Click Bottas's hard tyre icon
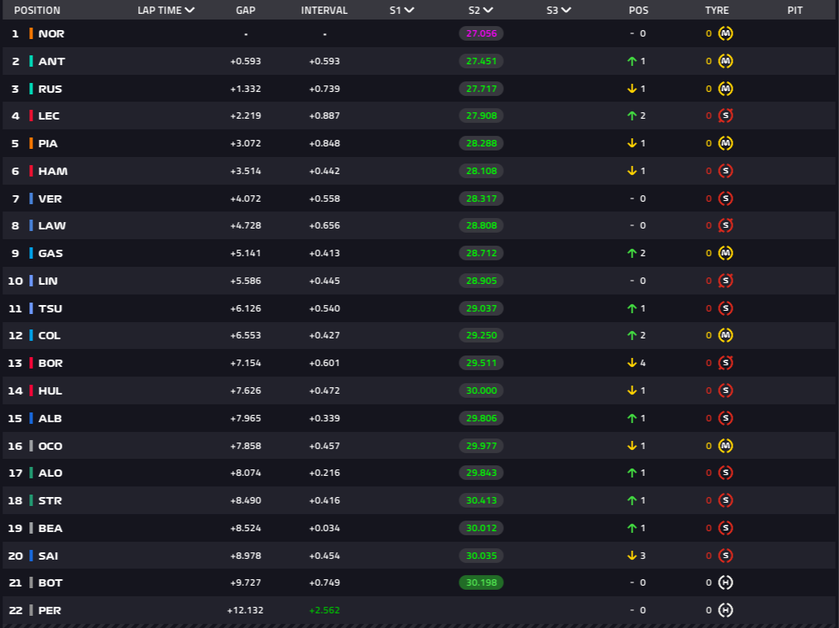 [725, 582]
